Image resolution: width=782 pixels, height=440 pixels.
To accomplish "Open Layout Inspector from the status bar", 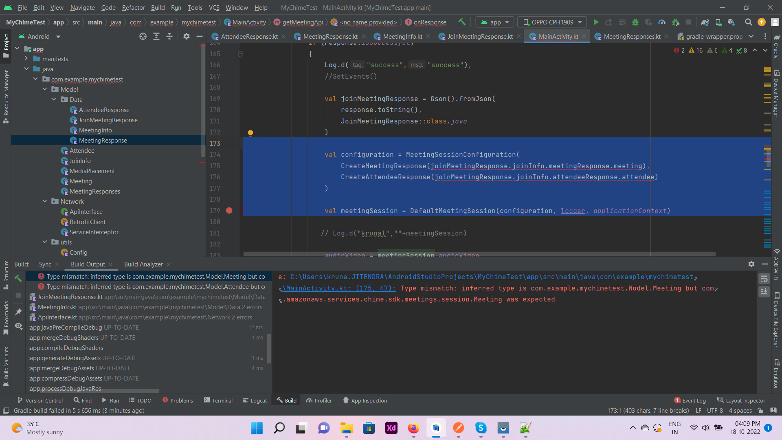I will pyautogui.click(x=741, y=400).
